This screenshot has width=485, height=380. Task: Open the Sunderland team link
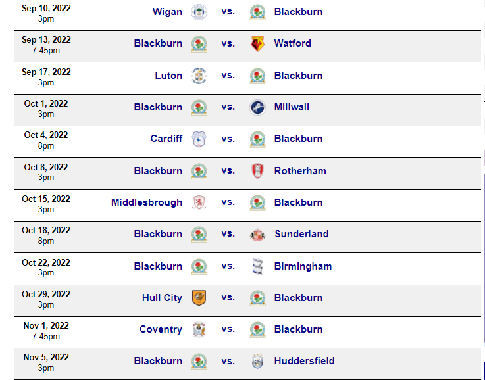click(x=301, y=234)
